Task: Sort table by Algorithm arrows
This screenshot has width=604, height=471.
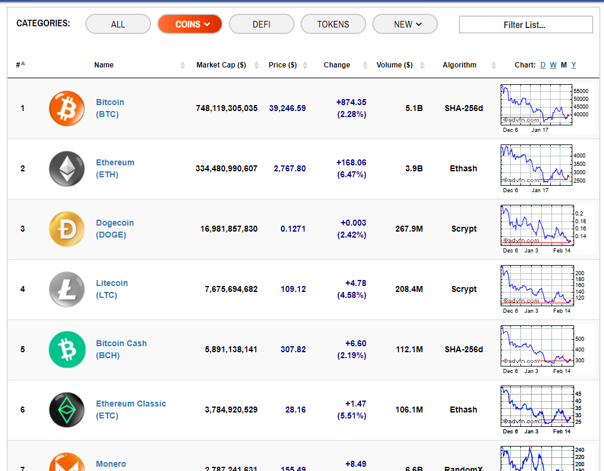Action: pyautogui.click(x=494, y=66)
